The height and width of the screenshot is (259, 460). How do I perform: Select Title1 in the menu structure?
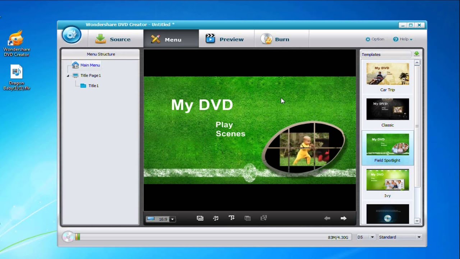point(93,86)
